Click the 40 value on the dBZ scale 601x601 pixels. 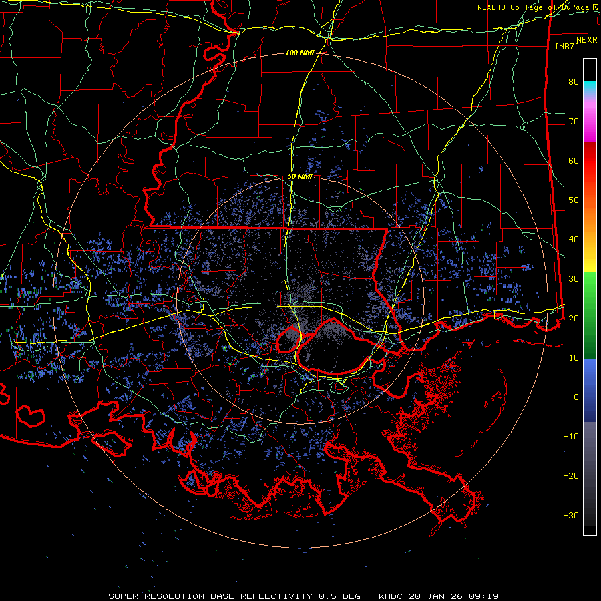tap(574, 239)
